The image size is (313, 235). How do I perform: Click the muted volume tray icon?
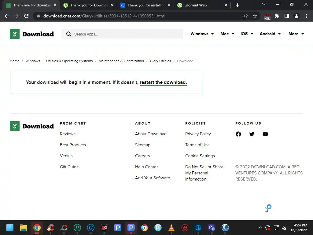(284, 228)
